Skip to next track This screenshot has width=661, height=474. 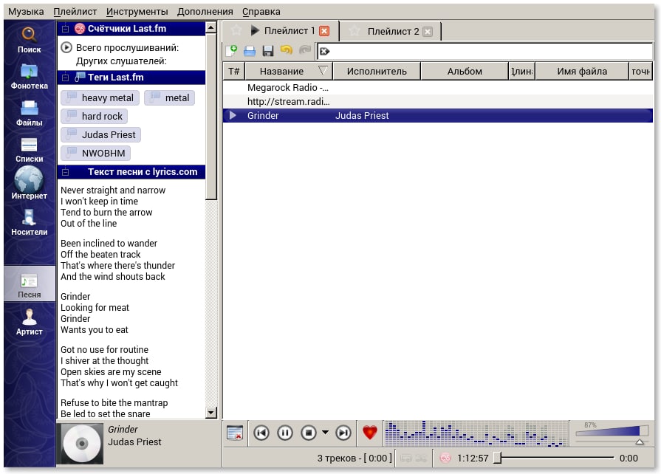pyautogui.click(x=343, y=433)
